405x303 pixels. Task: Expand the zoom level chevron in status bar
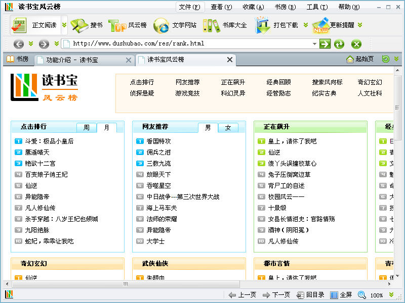point(391,295)
